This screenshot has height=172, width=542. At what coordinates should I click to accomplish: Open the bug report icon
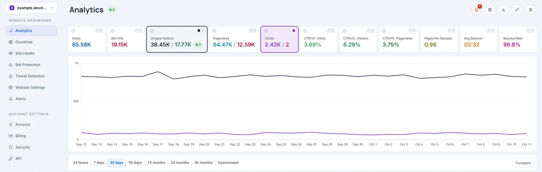[490, 10]
